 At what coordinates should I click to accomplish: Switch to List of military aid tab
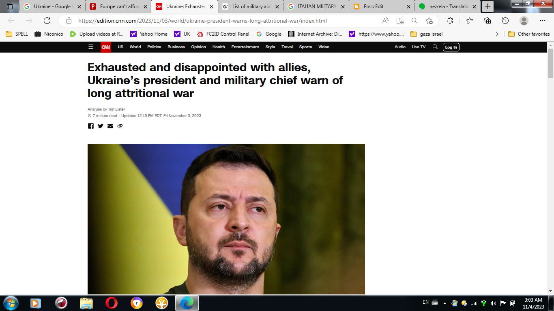(250, 6)
